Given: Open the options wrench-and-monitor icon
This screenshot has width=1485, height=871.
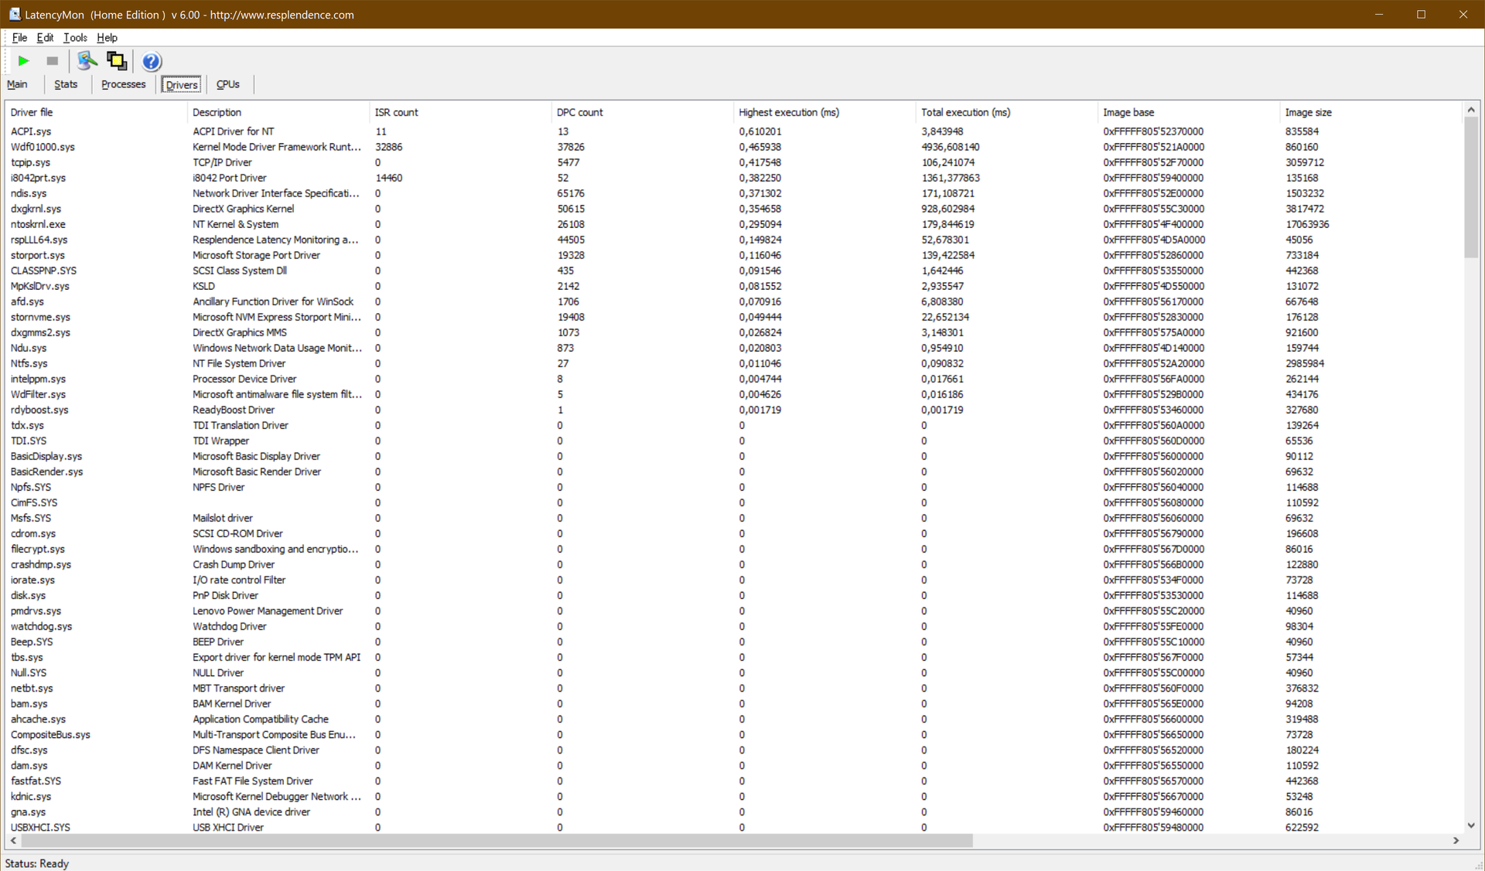Looking at the screenshot, I should coord(87,61).
